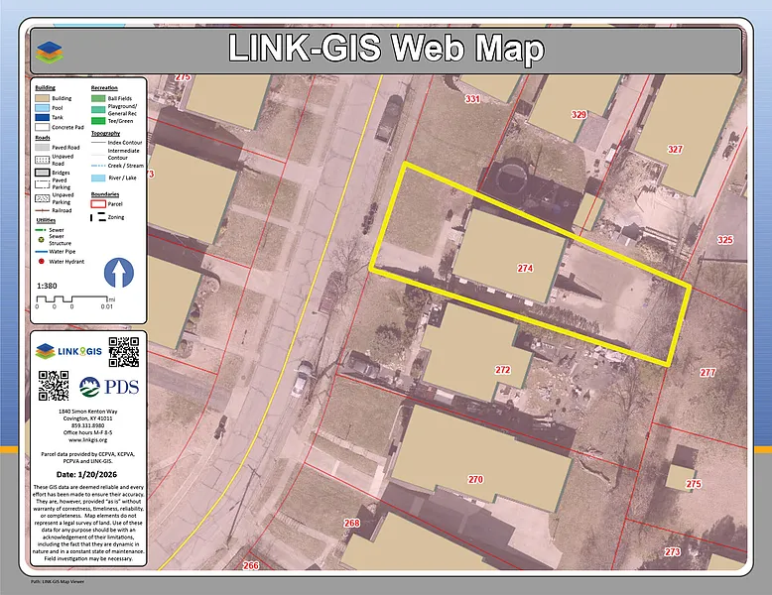
Task: Click parcel label 270
Action: tap(475, 479)
